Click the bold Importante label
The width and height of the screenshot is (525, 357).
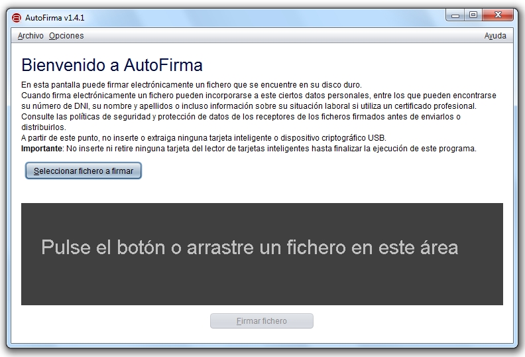pyautogui.click(x=42, y=149)
